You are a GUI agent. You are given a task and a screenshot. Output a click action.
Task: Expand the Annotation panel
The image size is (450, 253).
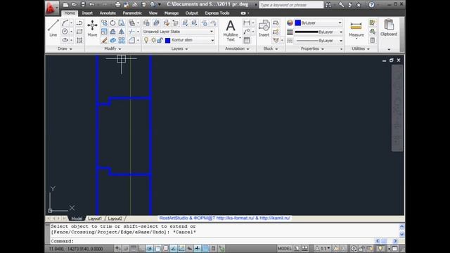pos(237,48)
